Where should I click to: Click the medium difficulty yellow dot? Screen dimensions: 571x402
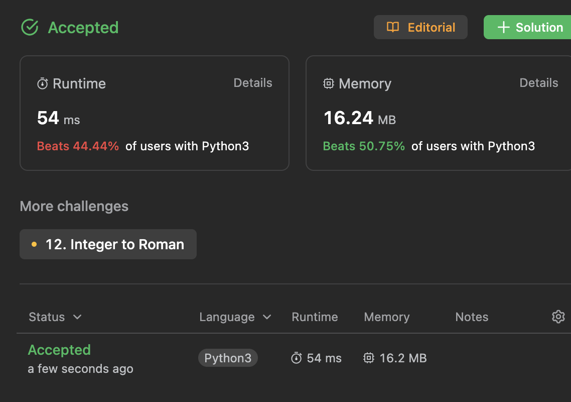coord(34,245)
